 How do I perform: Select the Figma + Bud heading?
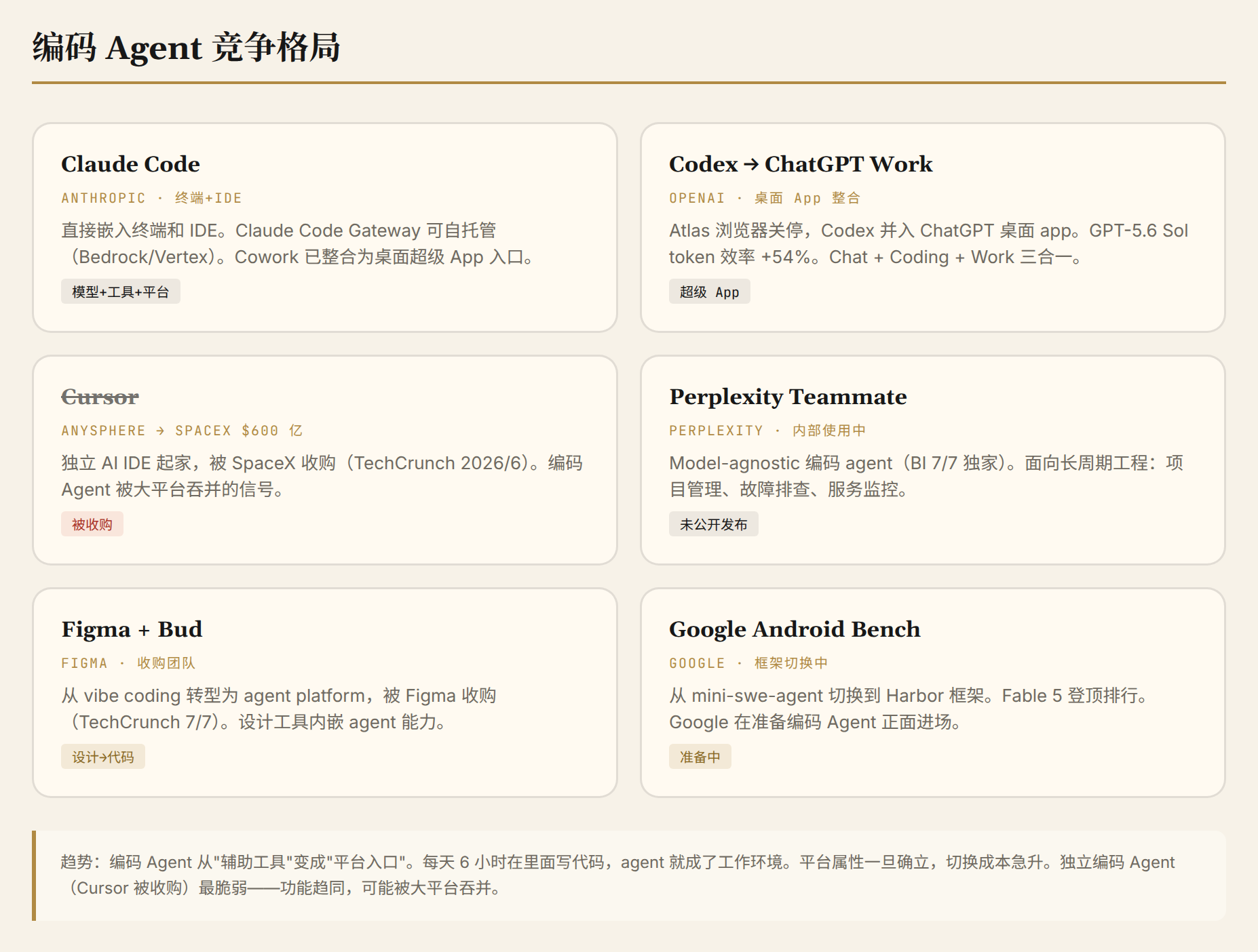pos(132,629)
